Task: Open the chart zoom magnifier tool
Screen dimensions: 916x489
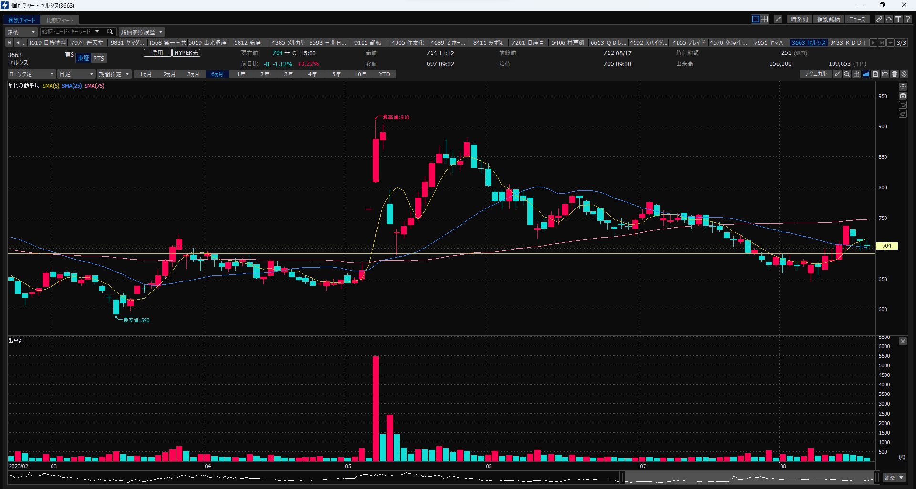Action: point(847,74)
